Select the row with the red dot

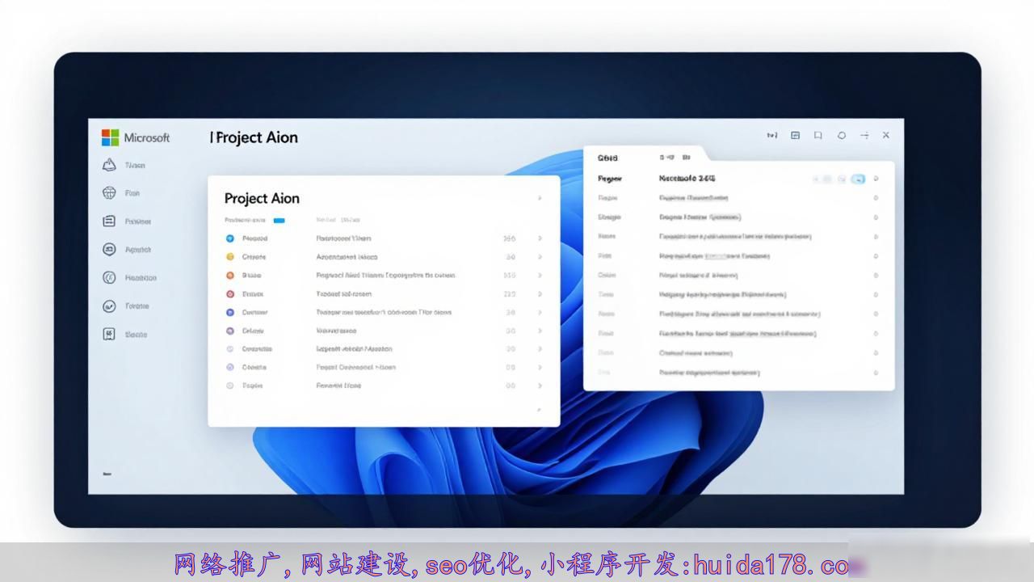(384, 294)
